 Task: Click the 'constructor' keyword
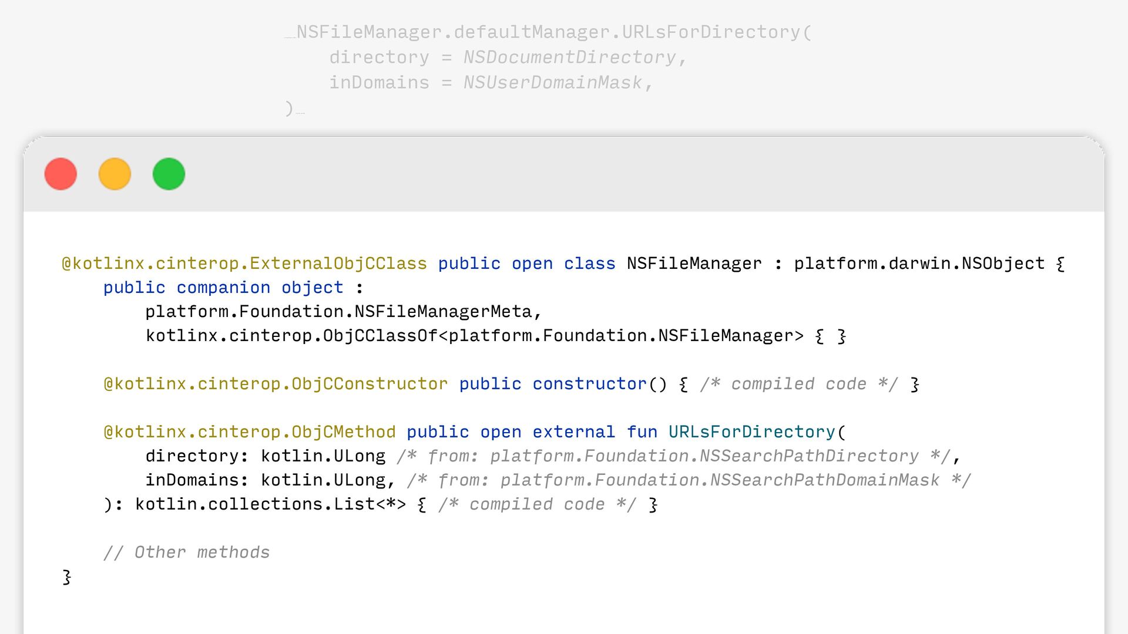click(589, 384)
